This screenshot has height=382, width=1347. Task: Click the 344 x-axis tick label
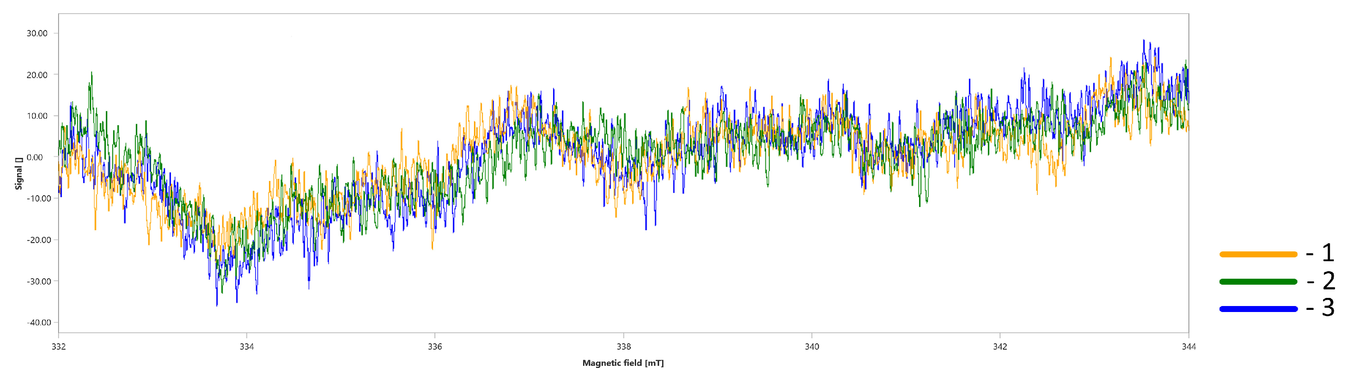(x=1188, y=347)
